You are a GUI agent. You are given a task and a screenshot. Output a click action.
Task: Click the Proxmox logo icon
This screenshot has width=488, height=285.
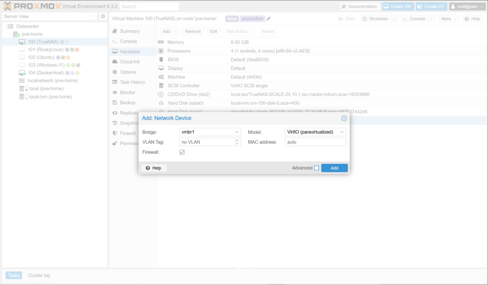click(8, 6)
